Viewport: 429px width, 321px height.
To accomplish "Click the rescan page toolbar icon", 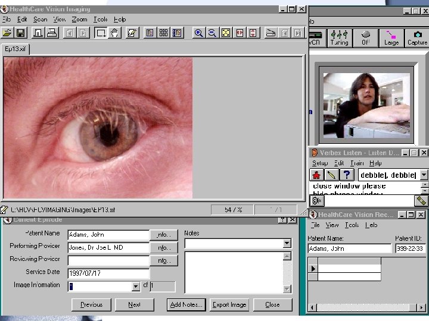I will point(271,33).
